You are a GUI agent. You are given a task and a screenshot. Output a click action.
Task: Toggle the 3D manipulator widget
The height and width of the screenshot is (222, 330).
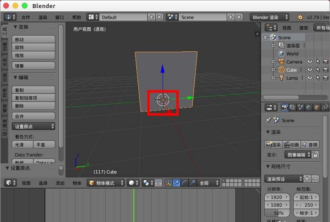[x=168, y=183]
